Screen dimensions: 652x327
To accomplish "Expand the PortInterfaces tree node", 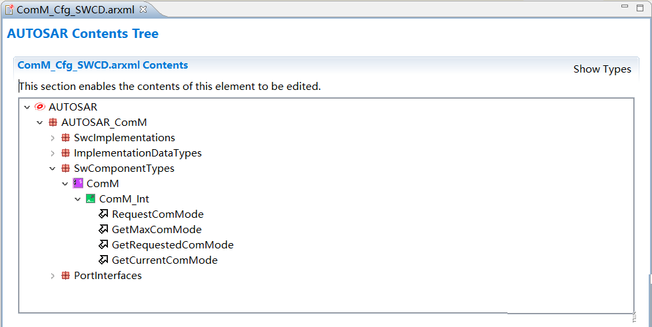I will (53, 276).
